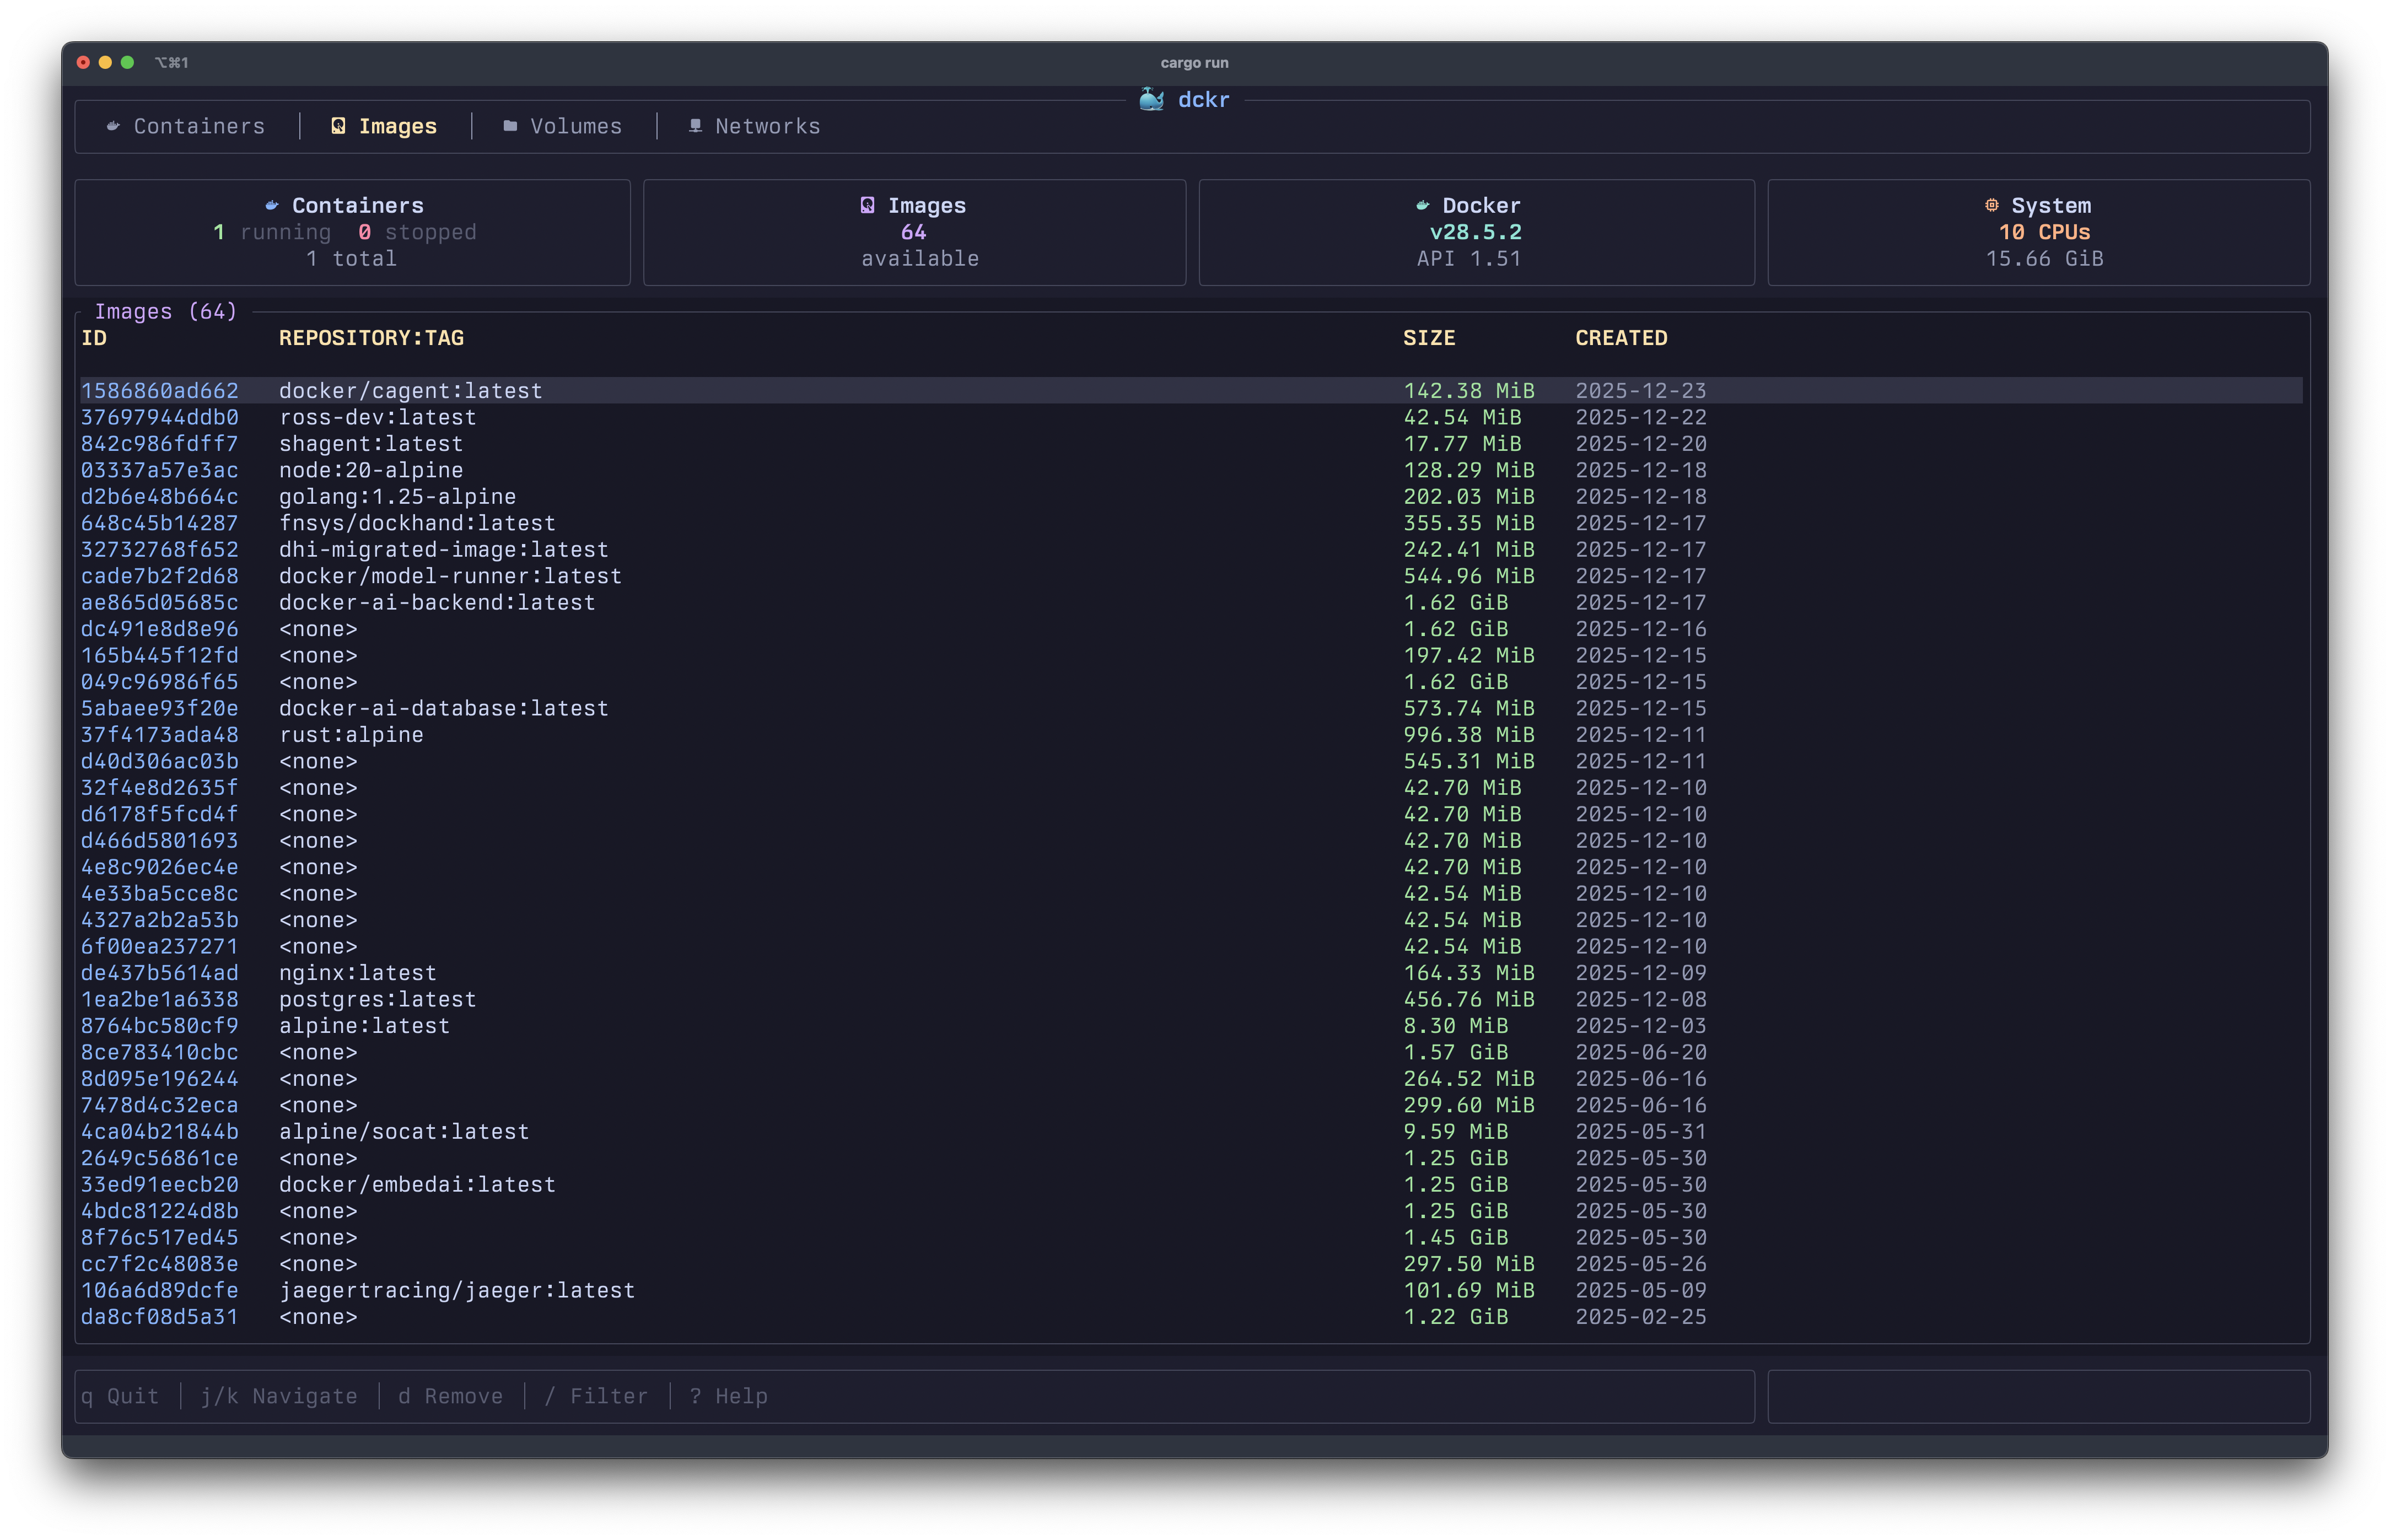Click the / Filter shortcut hint
This screenshot has width=2390, height=1540.
point(596,1396)
